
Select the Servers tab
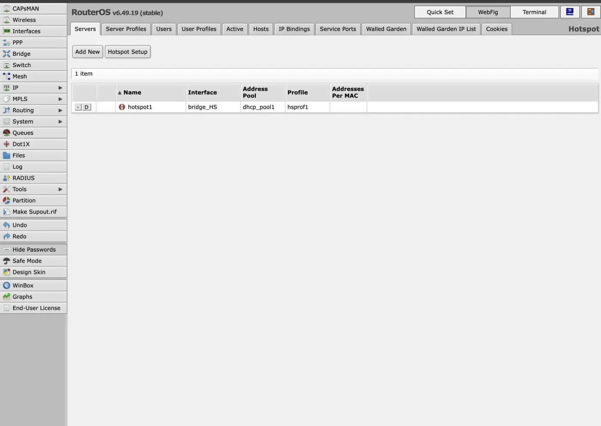click(x=85, y=29)
